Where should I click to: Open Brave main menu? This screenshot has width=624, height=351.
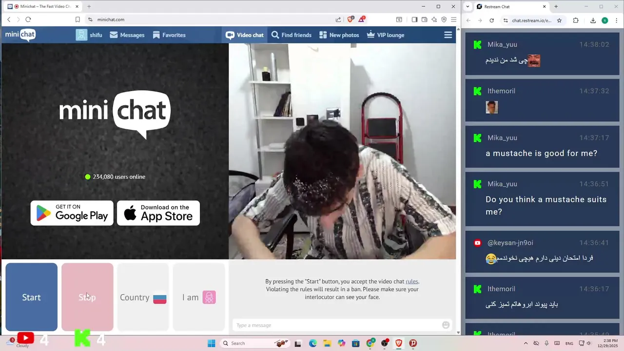pyautogui.click(x=453, y=19)
